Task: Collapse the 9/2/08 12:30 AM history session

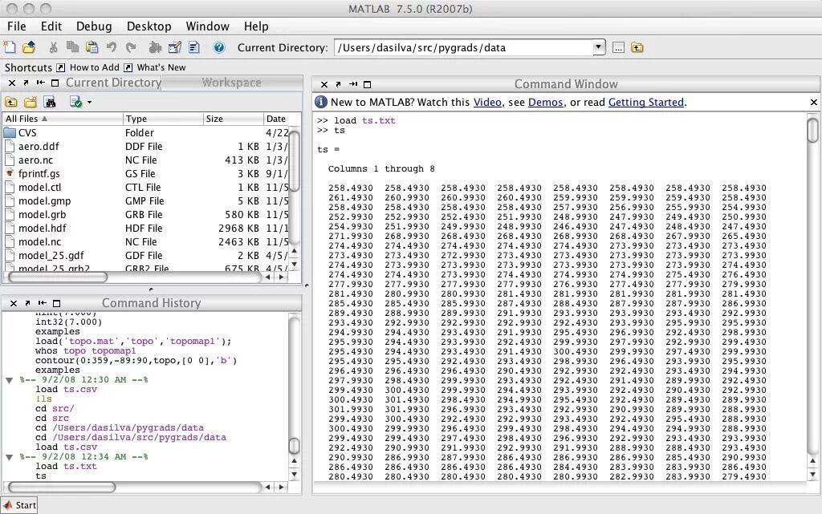Action: pos(9,380)
